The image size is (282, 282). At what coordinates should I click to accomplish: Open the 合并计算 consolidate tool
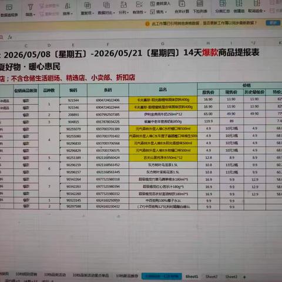[x=182, y=7]
